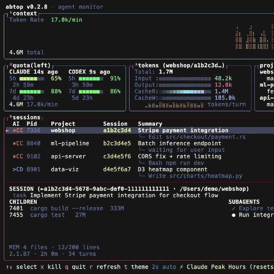The image size is (274, 274).
Task: Click the CacheW value 185.0k
Action: [x=225, y=98]
